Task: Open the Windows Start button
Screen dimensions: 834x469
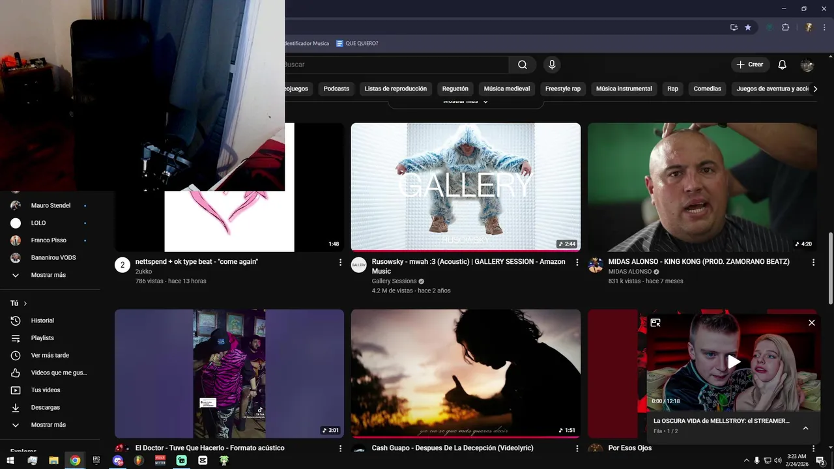Action: point(11,461)
